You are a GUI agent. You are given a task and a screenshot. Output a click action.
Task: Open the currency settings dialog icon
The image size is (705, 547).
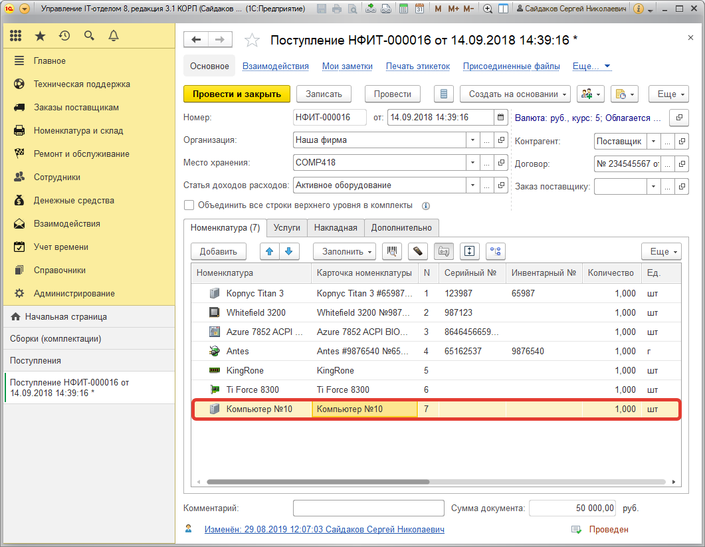[679, 118]
